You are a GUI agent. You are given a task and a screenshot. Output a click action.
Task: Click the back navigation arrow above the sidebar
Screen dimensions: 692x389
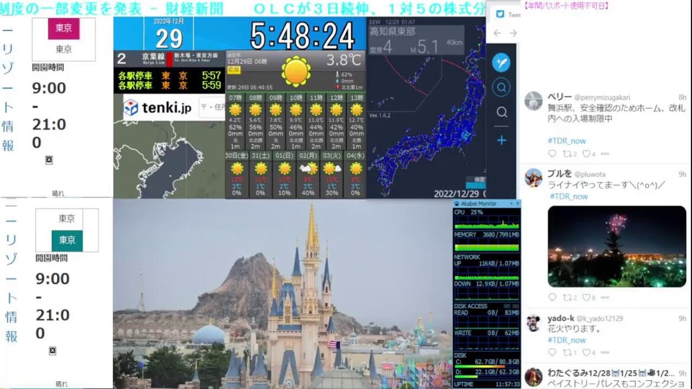[x=497, y=34]
